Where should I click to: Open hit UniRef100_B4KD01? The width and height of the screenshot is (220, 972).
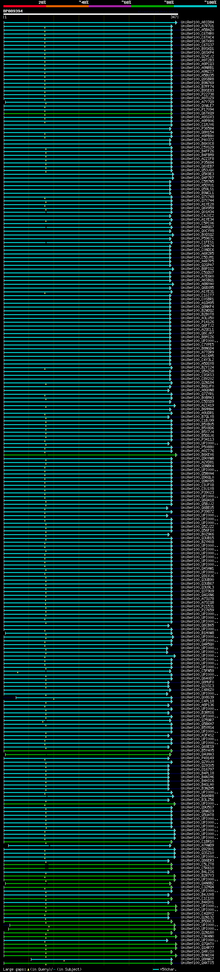pos(197,902)
